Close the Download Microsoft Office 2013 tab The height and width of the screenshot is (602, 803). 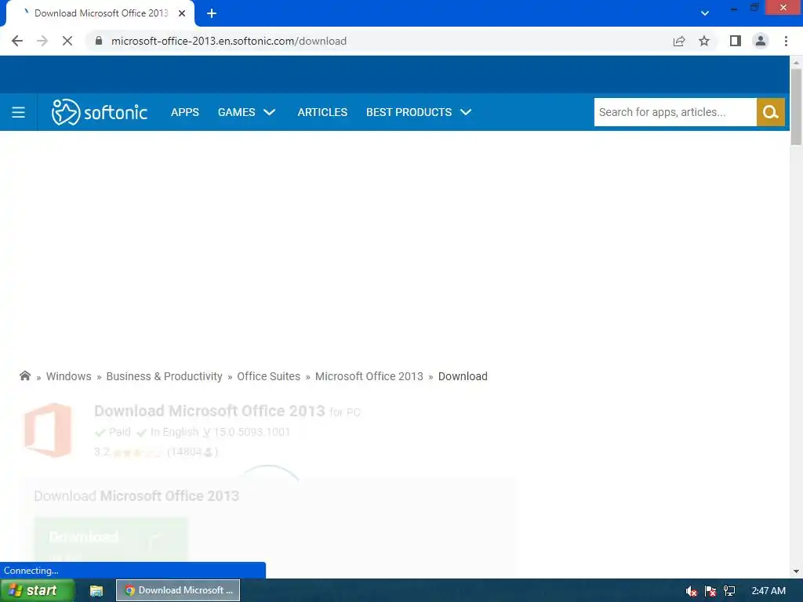182,13
